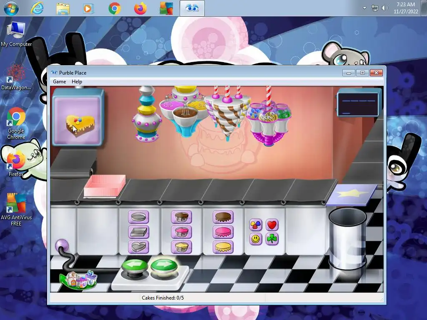Push the green right arrow conveyor button
The width and height of the screenshot is (427, 320).
tap(163, 267)
